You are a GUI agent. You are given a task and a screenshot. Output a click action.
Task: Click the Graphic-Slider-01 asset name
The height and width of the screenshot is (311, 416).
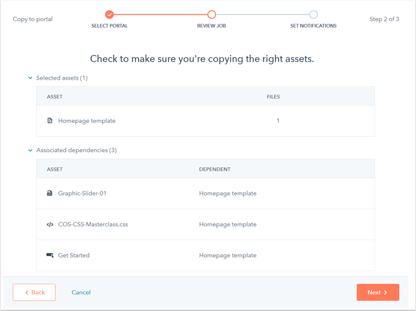pyautogui.click(x=82, y=193)
